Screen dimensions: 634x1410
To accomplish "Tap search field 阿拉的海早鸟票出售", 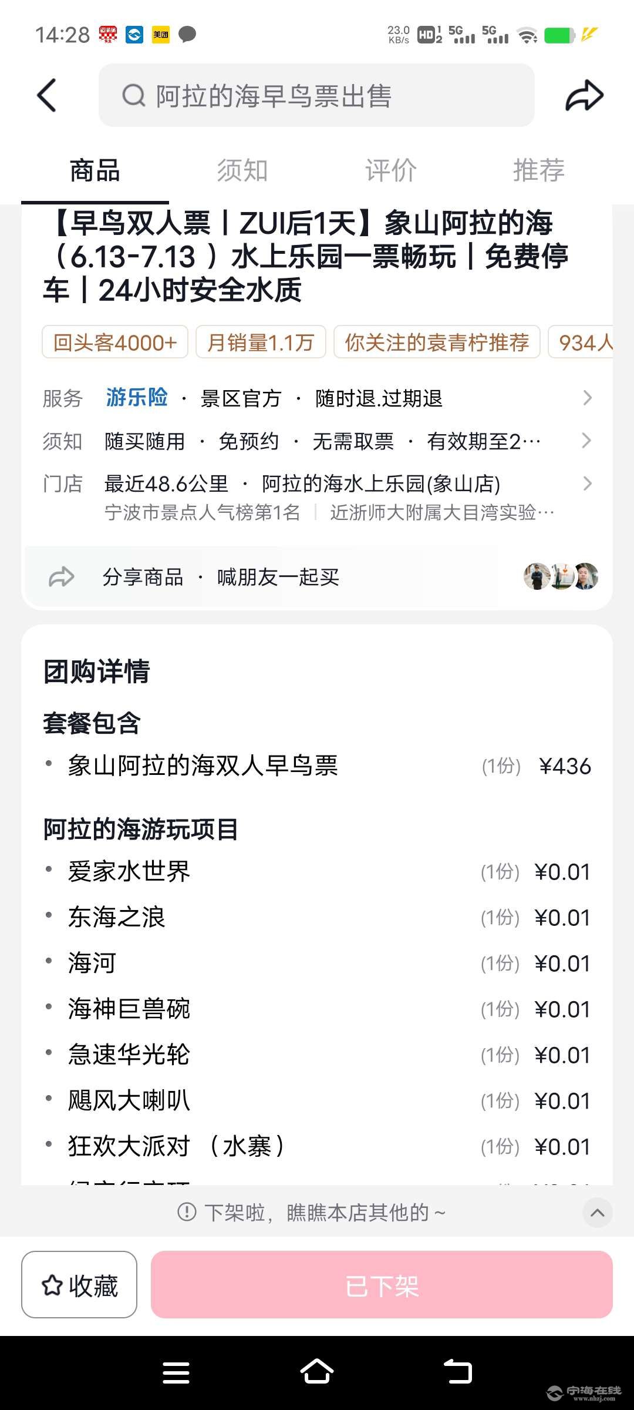I will point(316,95).
